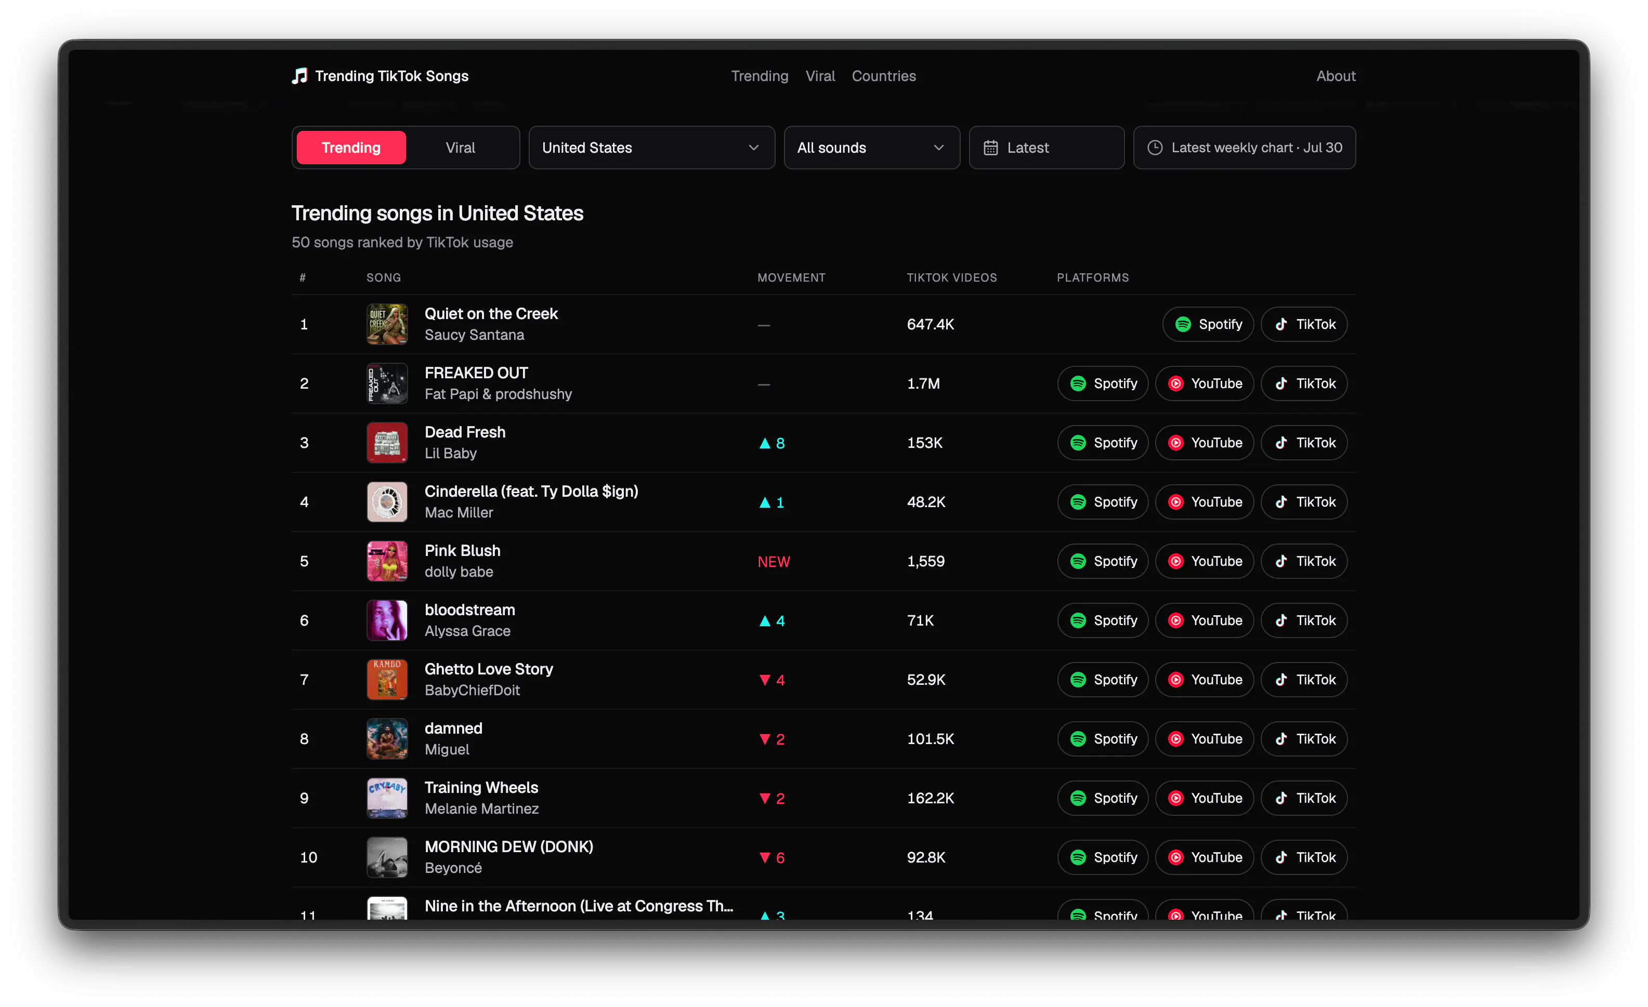This screenshot has width=1648, height=1007.
Task: Open Spotify for damned by Miguel
Action: (1103, 739)
